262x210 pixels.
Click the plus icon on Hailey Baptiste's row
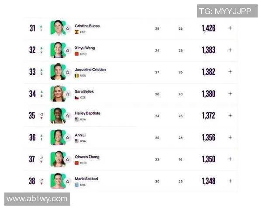coord(230,115)
